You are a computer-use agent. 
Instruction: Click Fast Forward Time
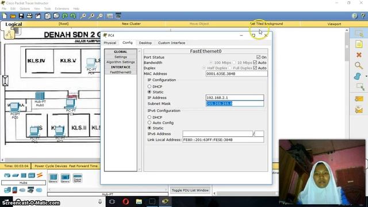[x=83, y=166]
